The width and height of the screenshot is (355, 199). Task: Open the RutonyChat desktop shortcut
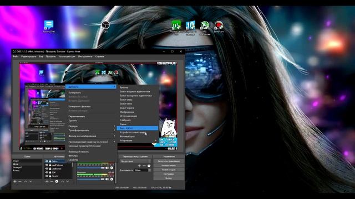coord(49,27)
